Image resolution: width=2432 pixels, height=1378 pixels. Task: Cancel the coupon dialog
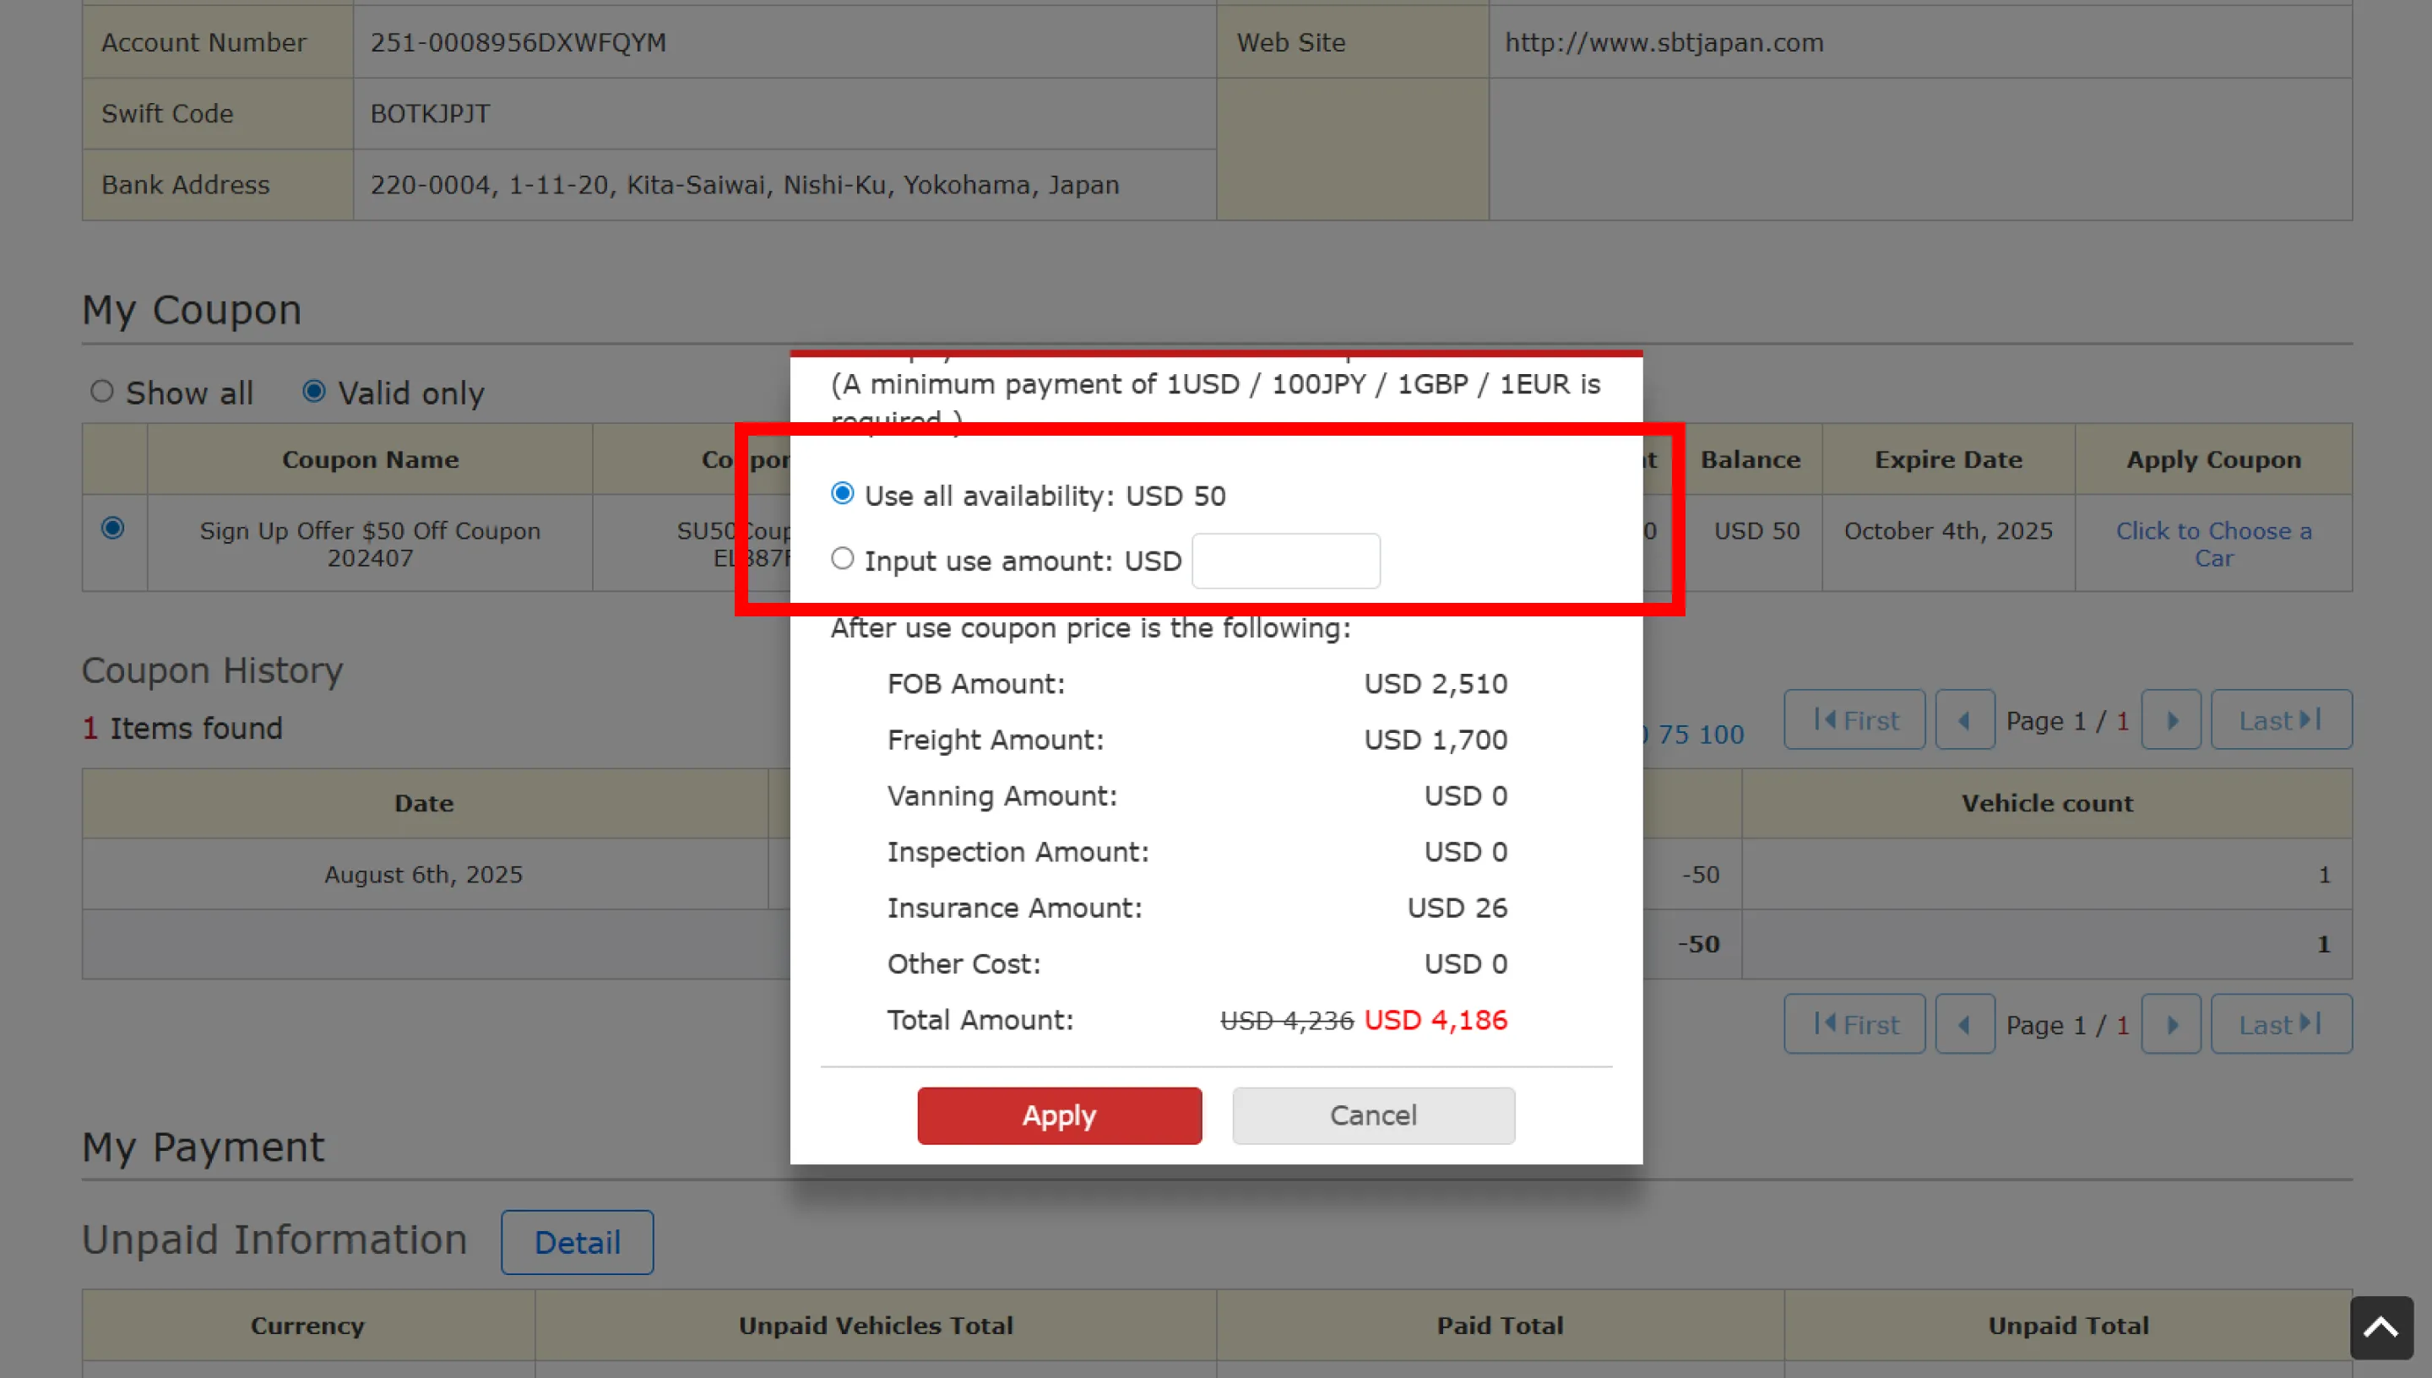click(1373, 1116)
